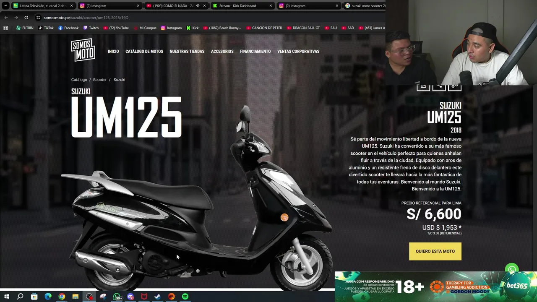Screen dimensions: 537x302
Task: Click the USD $ 1,953 price text
Action: [x=442, y=228]
